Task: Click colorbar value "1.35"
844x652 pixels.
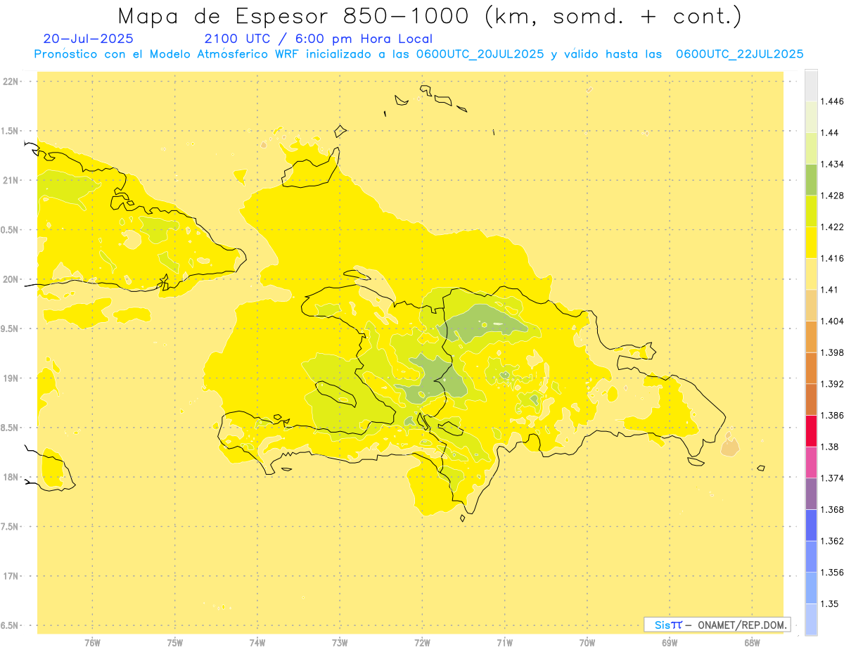Action: click(830, 603)
